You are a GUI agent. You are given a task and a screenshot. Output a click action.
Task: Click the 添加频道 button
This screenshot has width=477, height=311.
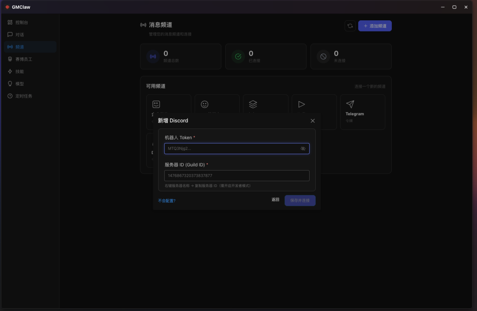tap(375, 26)
